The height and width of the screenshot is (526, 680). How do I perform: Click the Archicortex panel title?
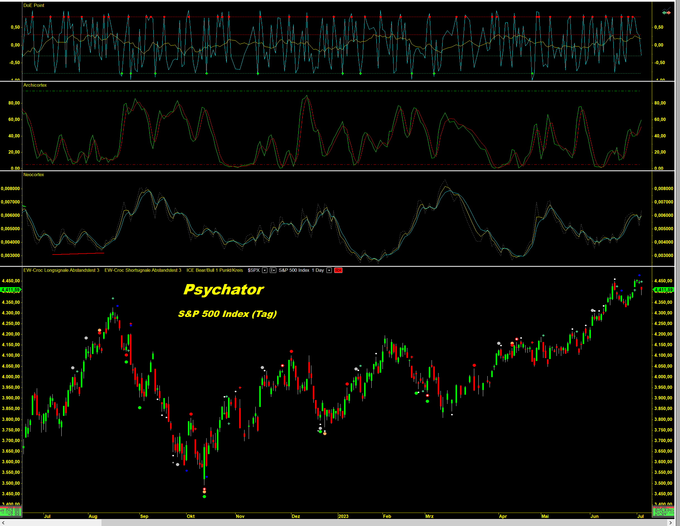(35, 85)
